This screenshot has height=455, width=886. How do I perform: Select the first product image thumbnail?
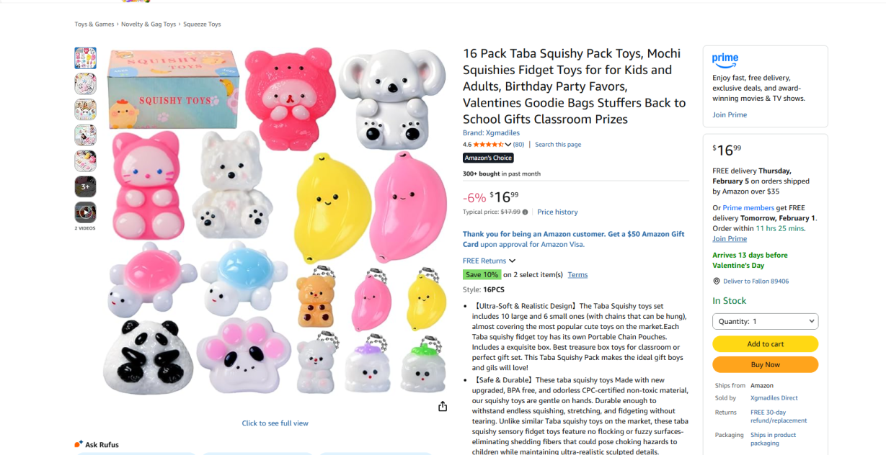pyautogui.click(x=85, y=58)
